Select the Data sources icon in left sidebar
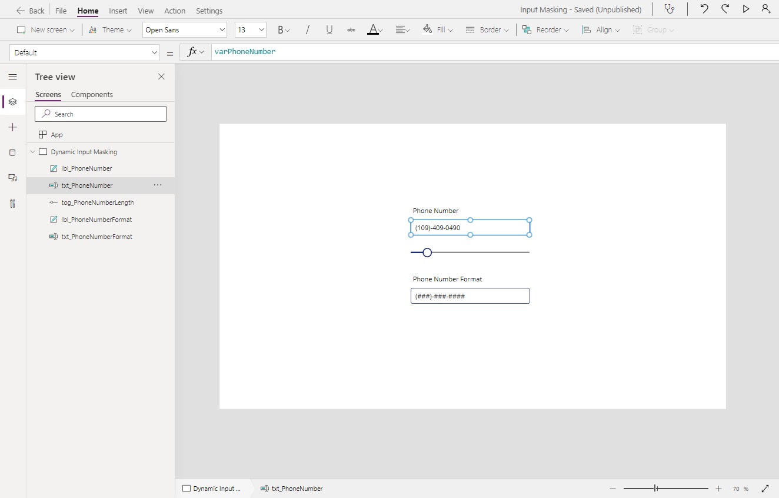The height and width of the screenshot is (498, 779). (13, 152)
